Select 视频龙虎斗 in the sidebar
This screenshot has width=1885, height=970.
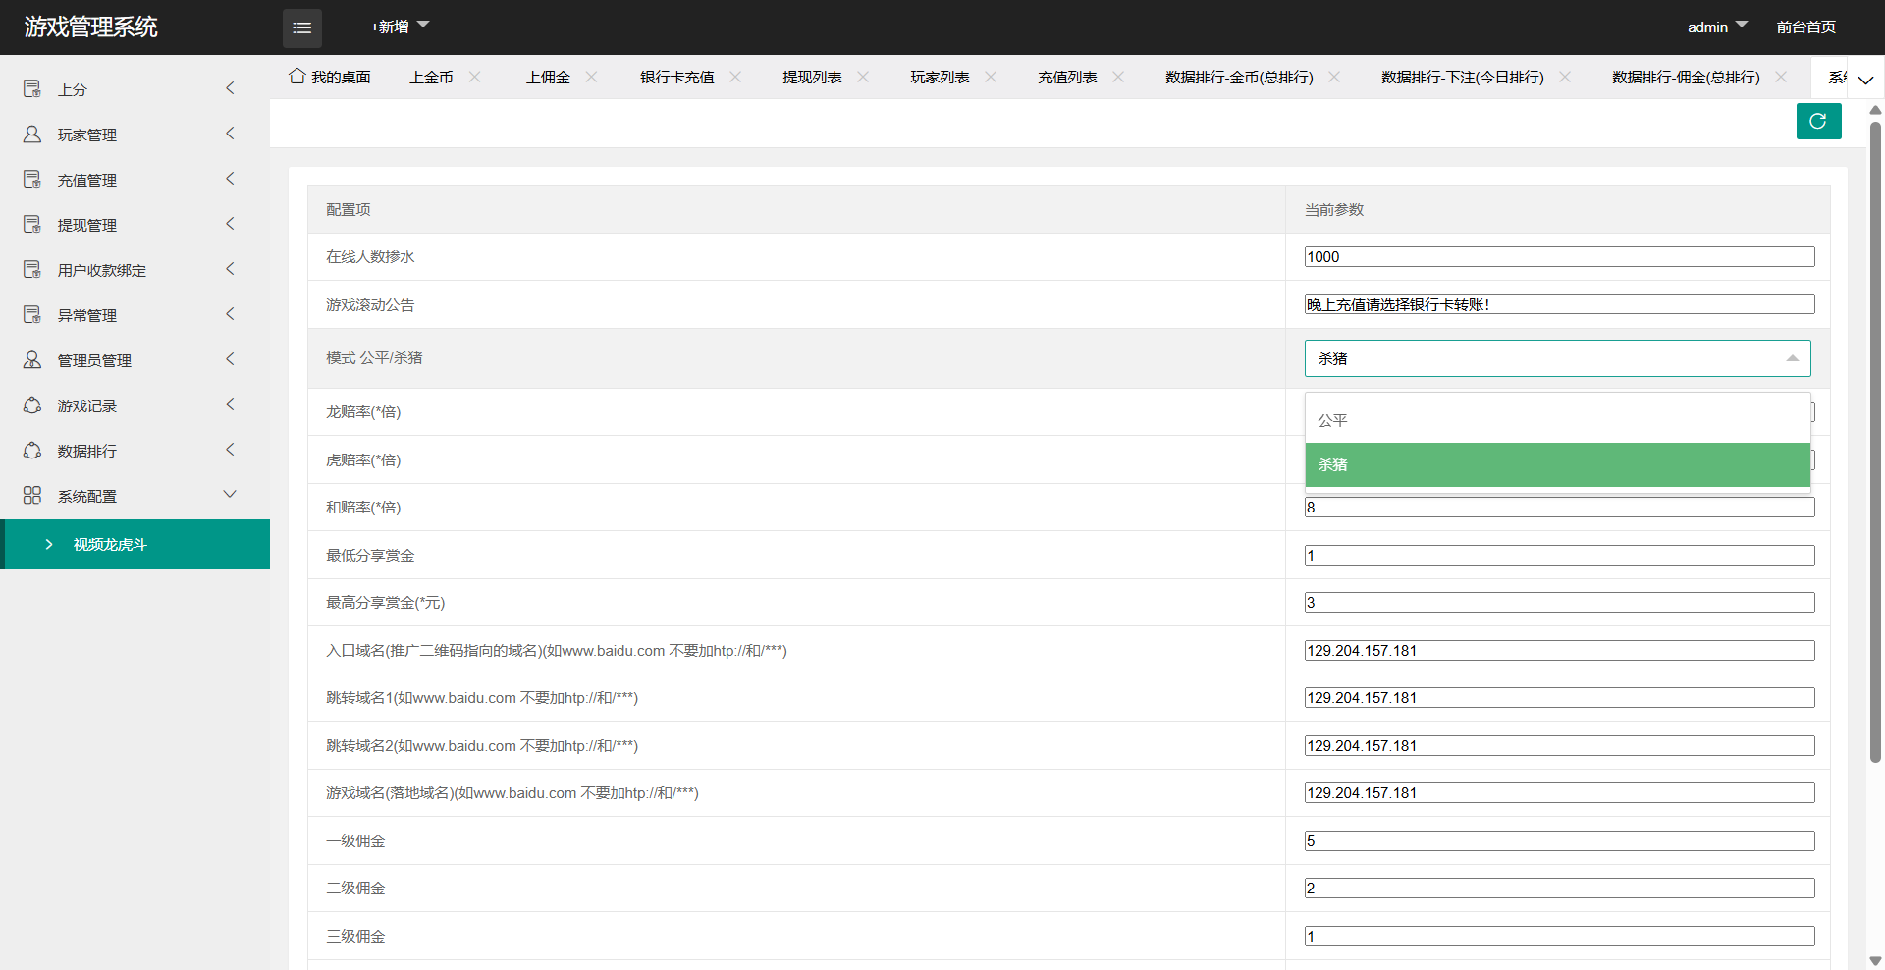(110, 544)
